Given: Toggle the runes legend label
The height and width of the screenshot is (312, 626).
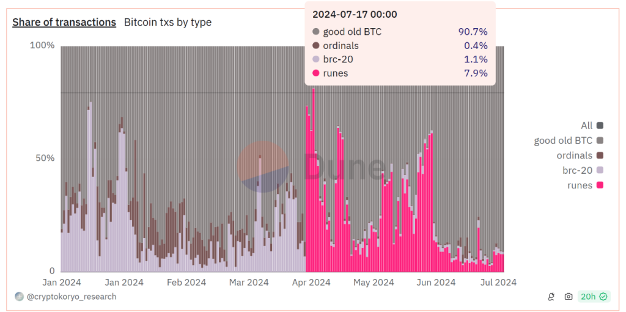Looking at the screenshot, I should tap(580, 185).
